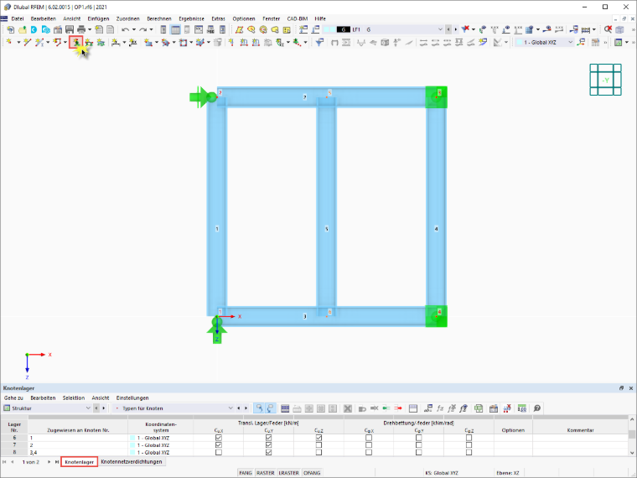The height and width of the screenshot is (478, 637).
Task: Open the 1 - Global XYZ coordinate system dropdown
Action: [x=571, y=42]
